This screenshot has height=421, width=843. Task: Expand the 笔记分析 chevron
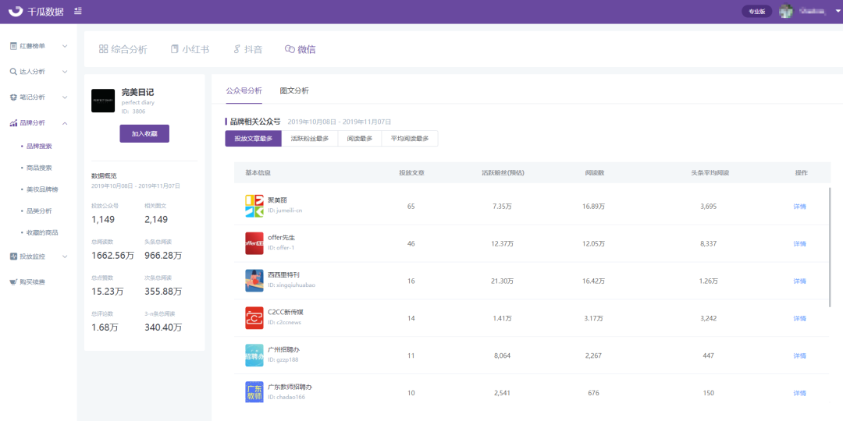pos(65,97)
